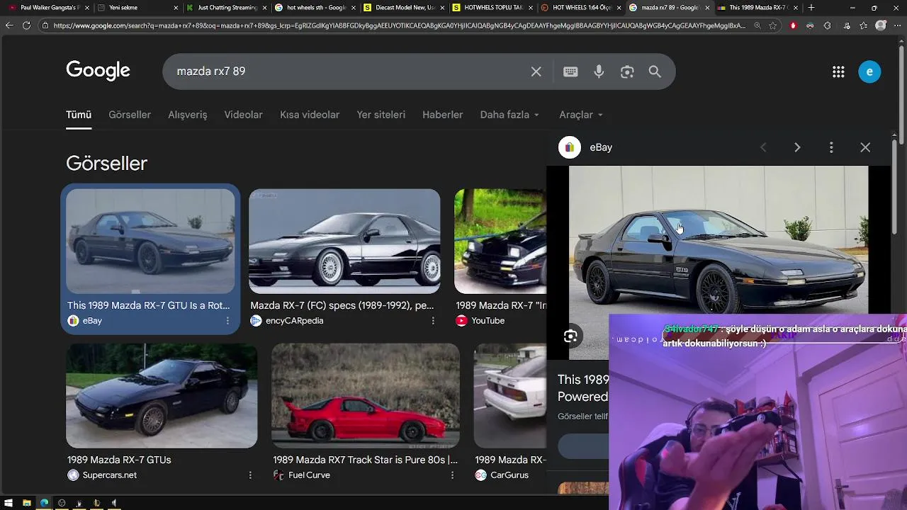This screenshot has width=907, height=510.
Task: Click the browser address bar URL
Action: coord(399,25)
